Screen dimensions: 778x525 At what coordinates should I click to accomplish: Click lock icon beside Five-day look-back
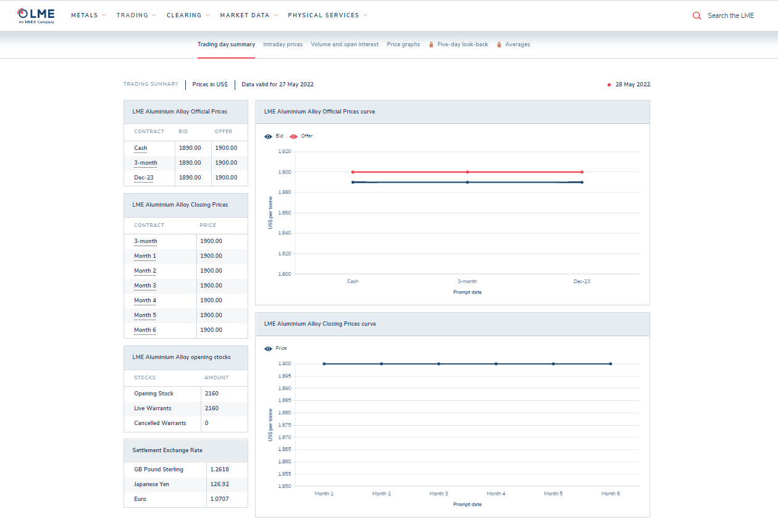pyautogui.click(x=431, y=44)
